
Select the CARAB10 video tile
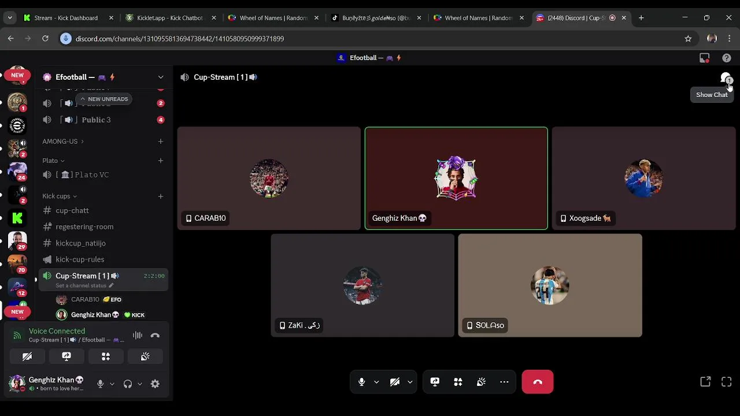pos(269,179)
